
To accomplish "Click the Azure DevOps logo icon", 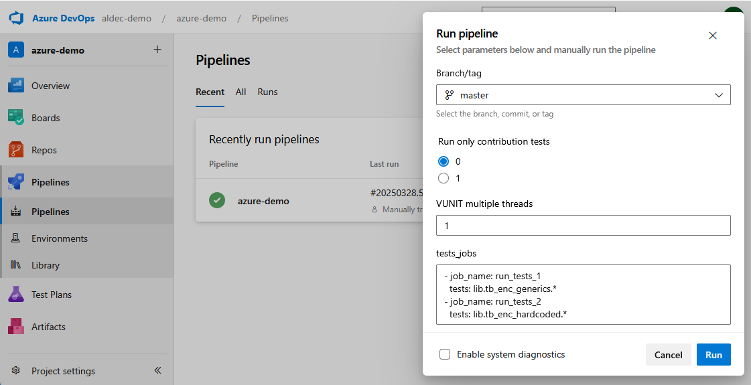I will pyautogui.click(x=16, y=18).
